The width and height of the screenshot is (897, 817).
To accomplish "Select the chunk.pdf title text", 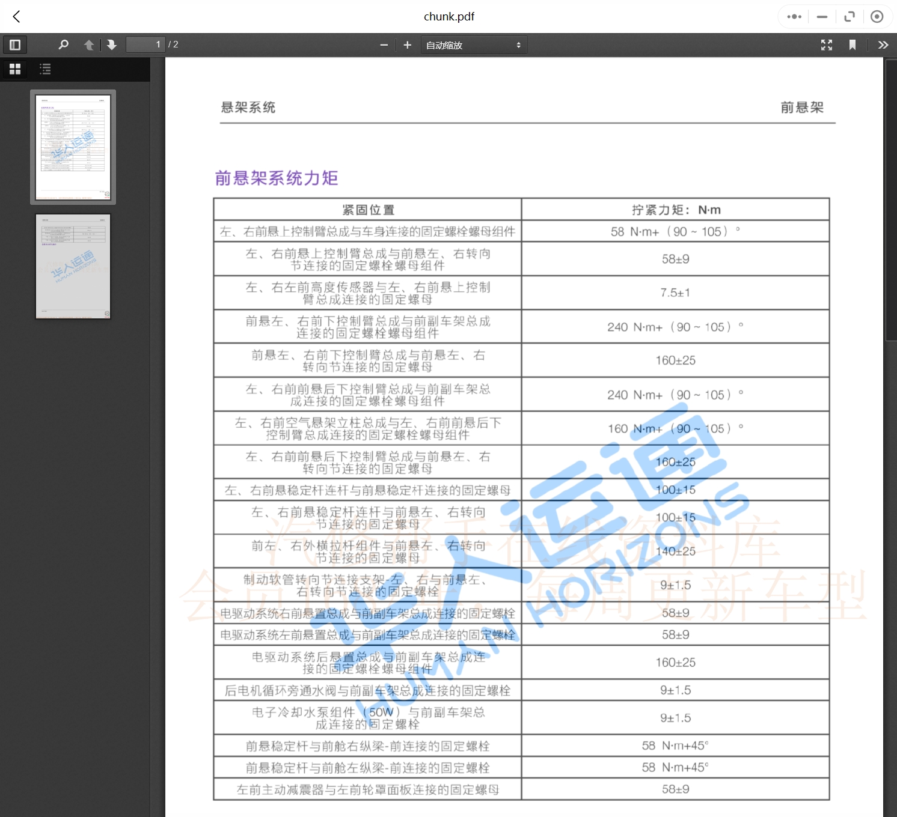I will 448,16.
